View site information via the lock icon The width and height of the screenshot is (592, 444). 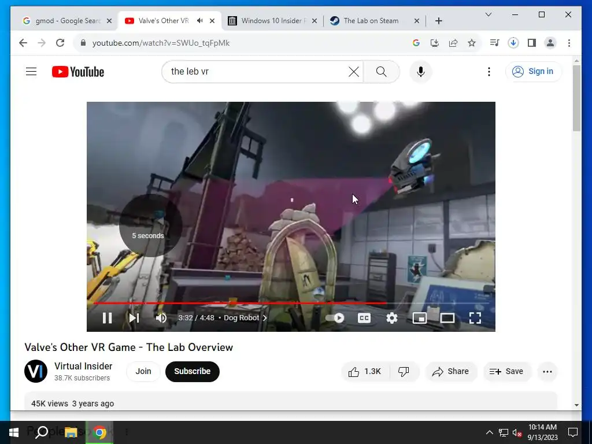(x=83, y=43)
